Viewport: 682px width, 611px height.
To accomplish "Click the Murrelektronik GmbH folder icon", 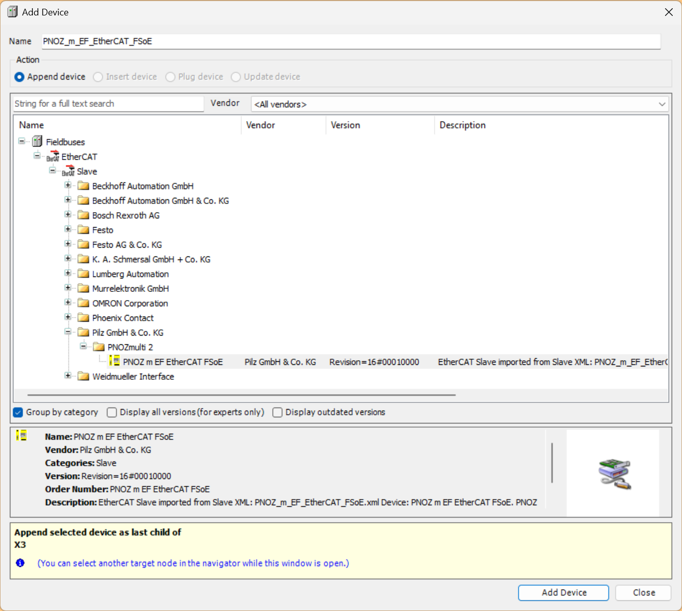I will coord(83,288).
